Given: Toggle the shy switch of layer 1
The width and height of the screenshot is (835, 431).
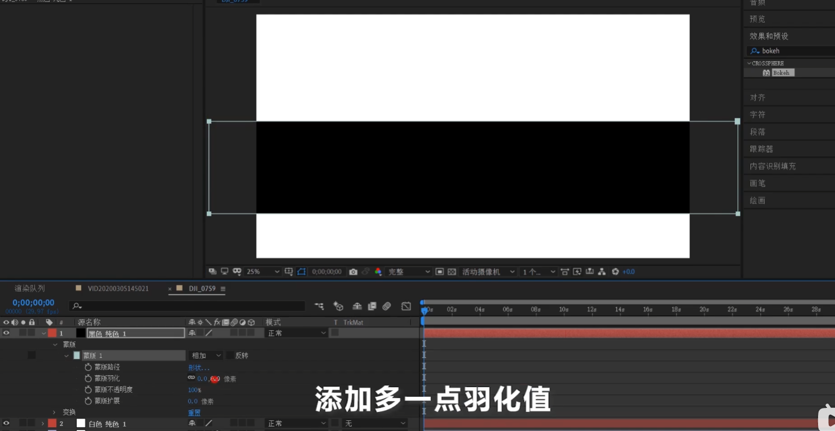Looking at the screenshot, I should coord(192,333).
